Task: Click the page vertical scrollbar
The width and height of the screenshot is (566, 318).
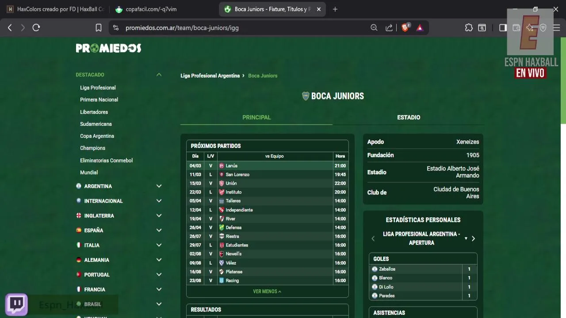Action: (563, 79)
